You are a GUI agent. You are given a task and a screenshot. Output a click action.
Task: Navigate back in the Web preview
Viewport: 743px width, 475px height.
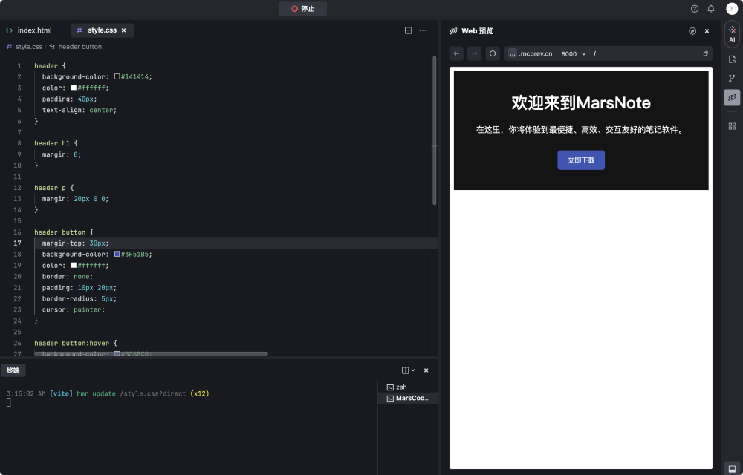pyautogui.click(x=456, y=53)
